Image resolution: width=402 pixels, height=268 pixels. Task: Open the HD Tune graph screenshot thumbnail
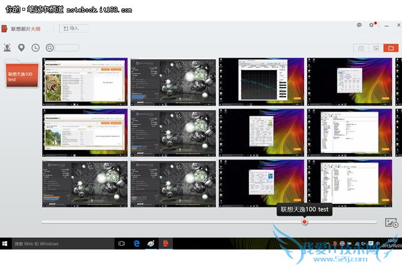(x=262, y=82)
